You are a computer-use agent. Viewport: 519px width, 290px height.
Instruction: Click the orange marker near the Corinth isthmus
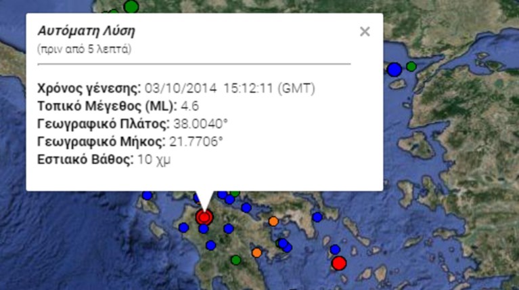pyautogui.click(x=273, y=221)
